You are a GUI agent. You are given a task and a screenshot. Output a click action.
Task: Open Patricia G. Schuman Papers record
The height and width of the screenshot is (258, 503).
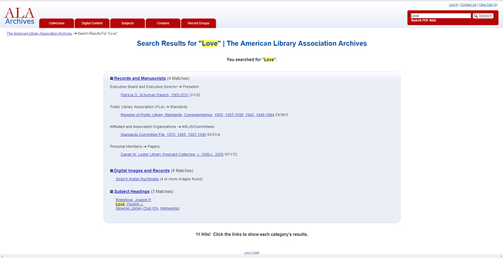click(x=155, y=95)
